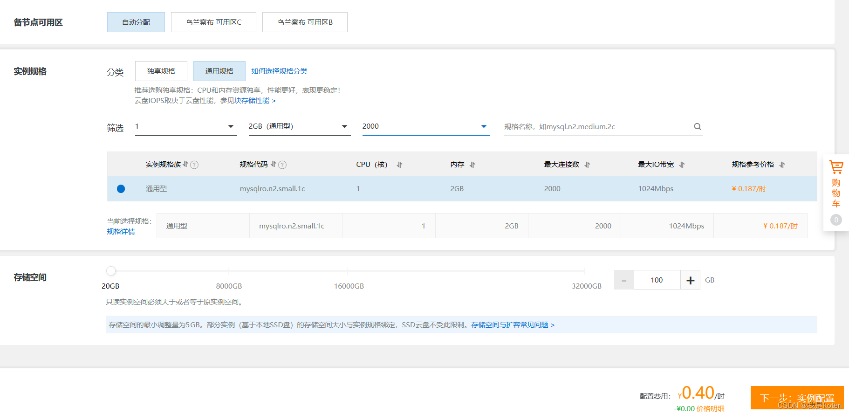Sort by CPU (核) column

click(399, 165)
